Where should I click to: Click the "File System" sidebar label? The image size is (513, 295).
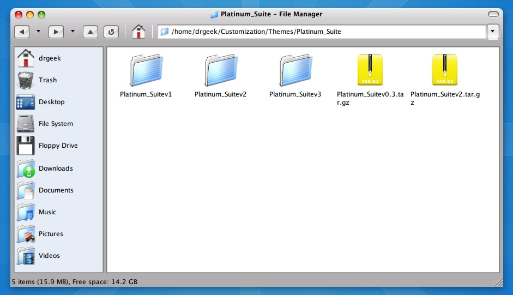[x=56, y=124]
